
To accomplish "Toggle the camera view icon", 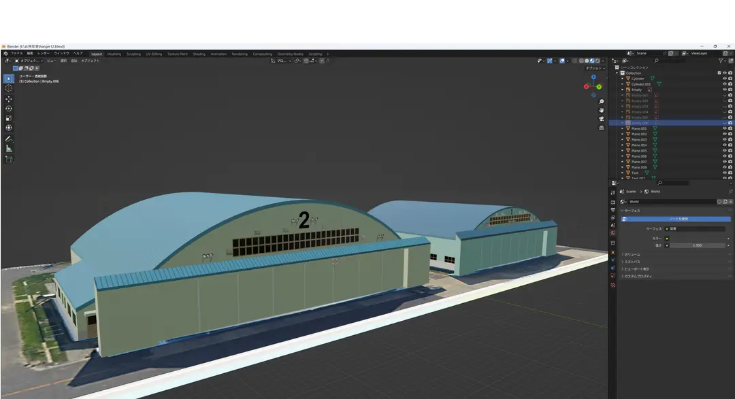I will [602, 119].
